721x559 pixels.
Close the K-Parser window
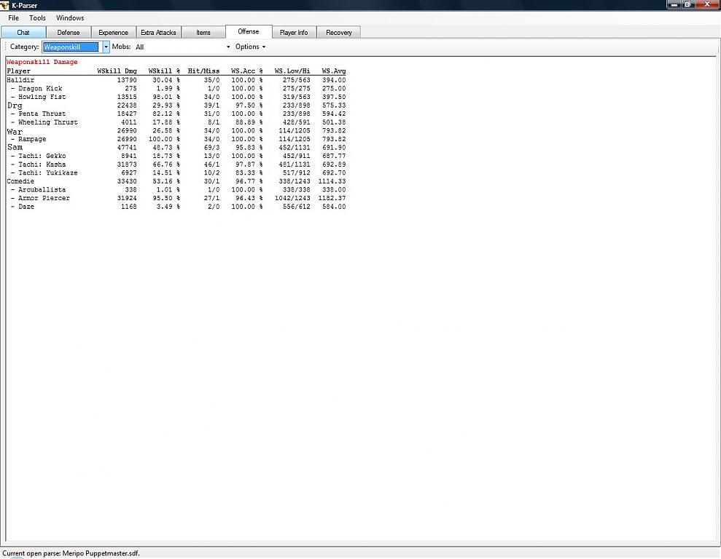point(707,4)
